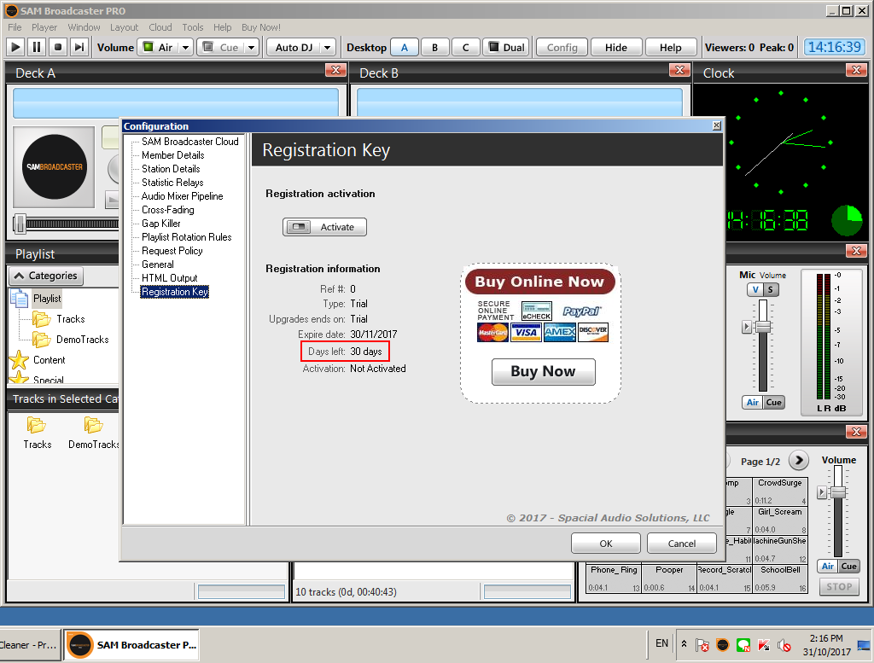Click OK in Configuration dialog
The height and width of the screenshot is (663, 874).
[605, 544]
